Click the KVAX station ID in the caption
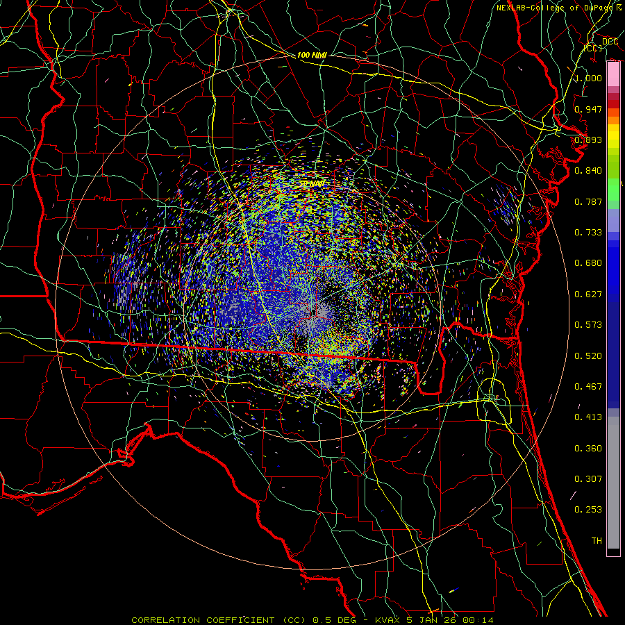 click(x=389, y=620)
